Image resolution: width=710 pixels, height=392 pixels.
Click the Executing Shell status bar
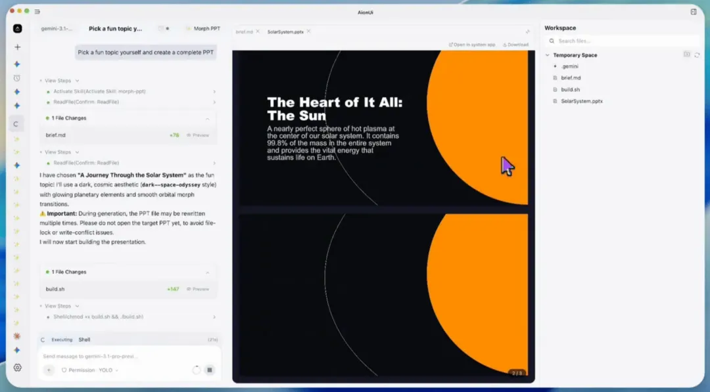tap(129, 339)
